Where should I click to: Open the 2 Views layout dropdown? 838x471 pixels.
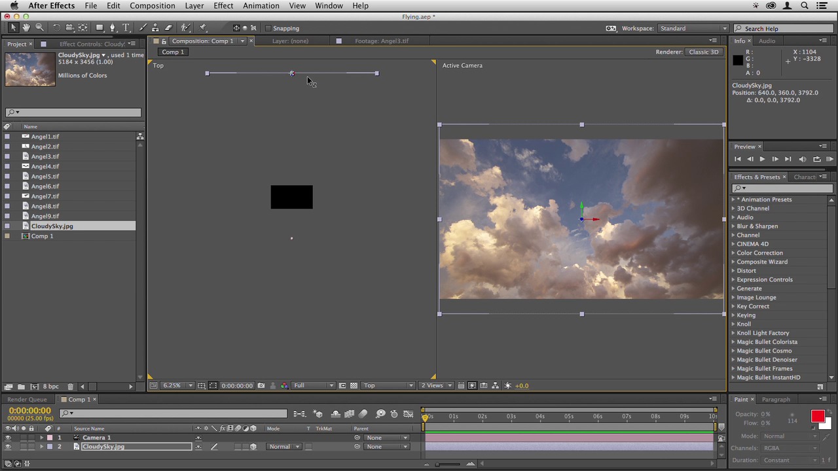pyautogui.click(x=437, y=385)
